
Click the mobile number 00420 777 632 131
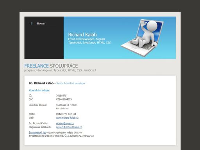[x=66, y=114]
